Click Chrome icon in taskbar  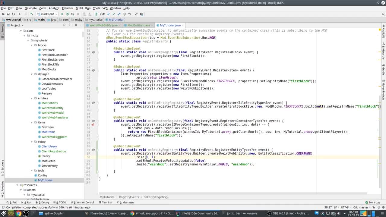[19, 213]
